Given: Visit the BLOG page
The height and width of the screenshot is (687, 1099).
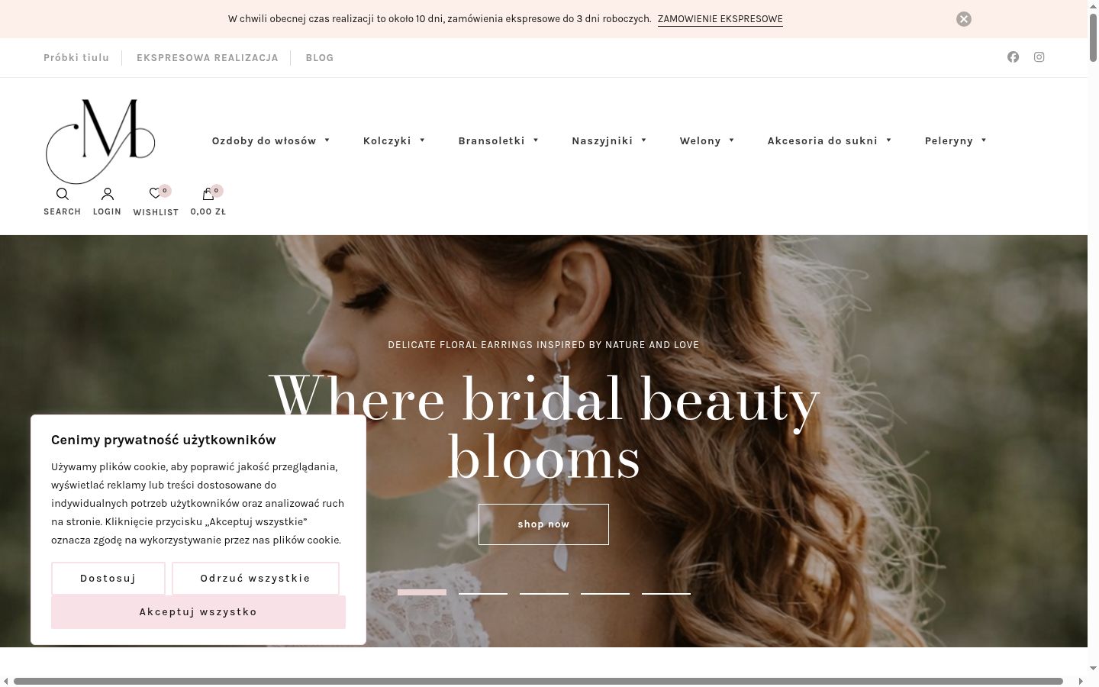Looking at the screenshot, I should [320, 58].
